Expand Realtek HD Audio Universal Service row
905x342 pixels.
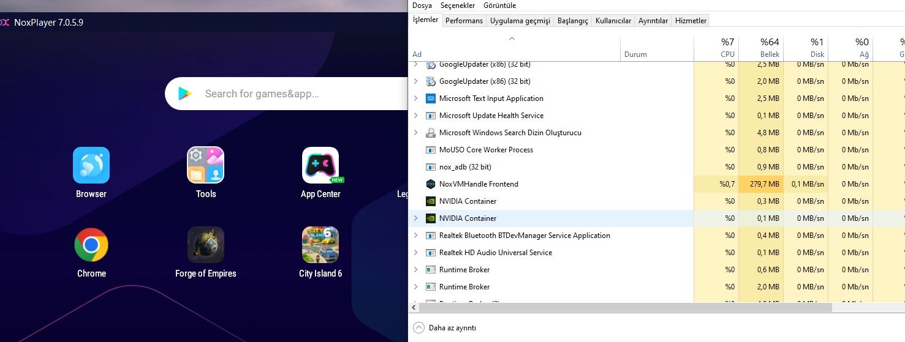tap(416, 252)
